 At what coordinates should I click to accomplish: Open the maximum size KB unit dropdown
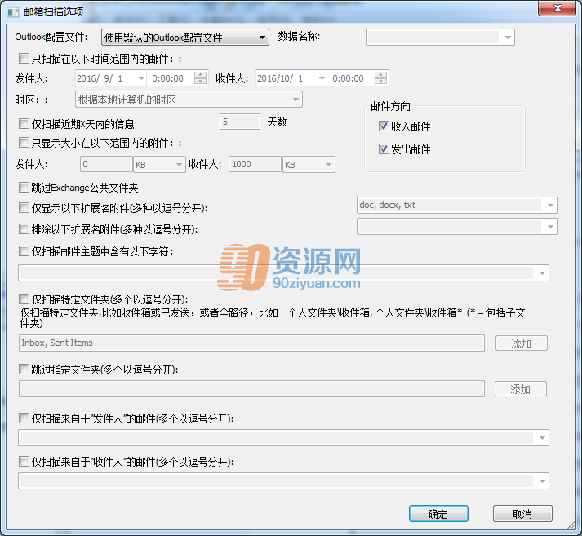click(309, 164)
